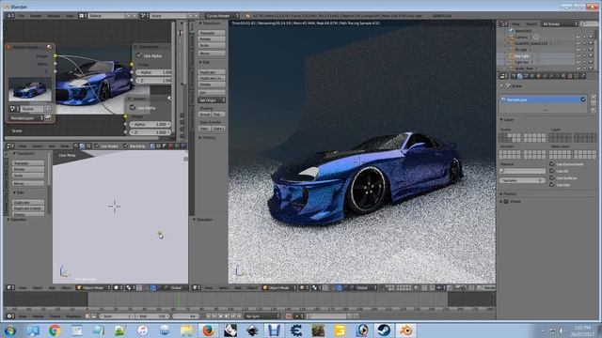The width and height of the screenshot is (602, 338).
Task: Open All Scenes display mode dropdown in outliner
Action: tap(559, 23)
